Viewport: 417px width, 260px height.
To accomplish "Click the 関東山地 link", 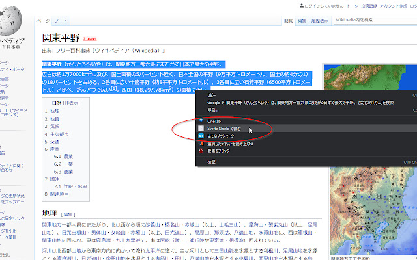I will [x=52, y=240].
